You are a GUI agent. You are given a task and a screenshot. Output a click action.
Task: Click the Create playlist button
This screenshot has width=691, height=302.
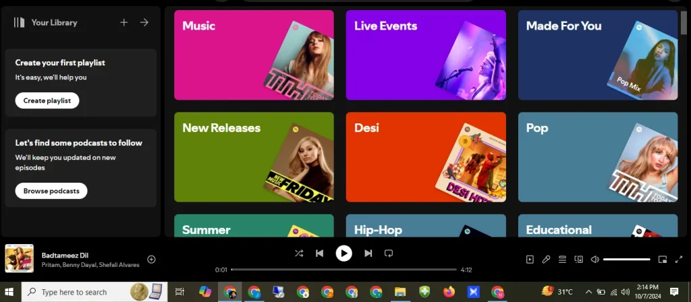coord(47,100)
